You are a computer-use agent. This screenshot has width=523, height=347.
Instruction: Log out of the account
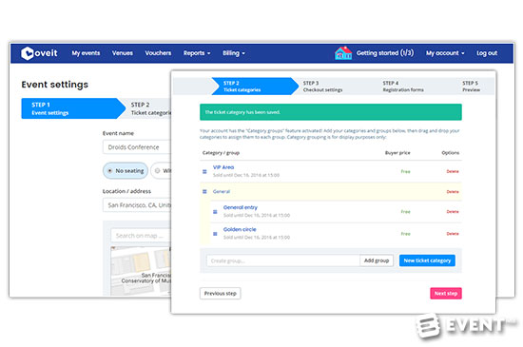[487, 53]
